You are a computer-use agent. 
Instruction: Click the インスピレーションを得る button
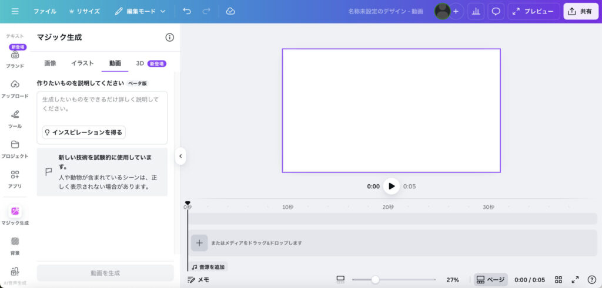tap(83, 133)
